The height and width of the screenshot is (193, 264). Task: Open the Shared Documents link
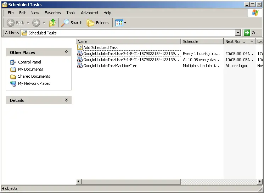pos(34,76)
